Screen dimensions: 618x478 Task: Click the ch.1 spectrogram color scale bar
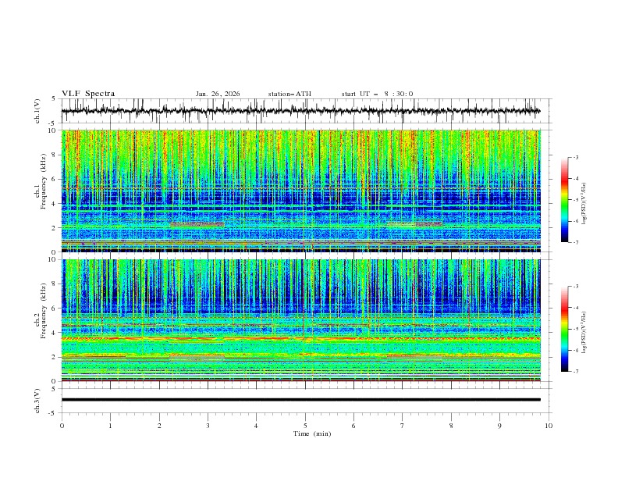point(564,200)
